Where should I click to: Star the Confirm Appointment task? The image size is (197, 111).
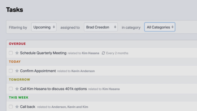click(17, 71)
